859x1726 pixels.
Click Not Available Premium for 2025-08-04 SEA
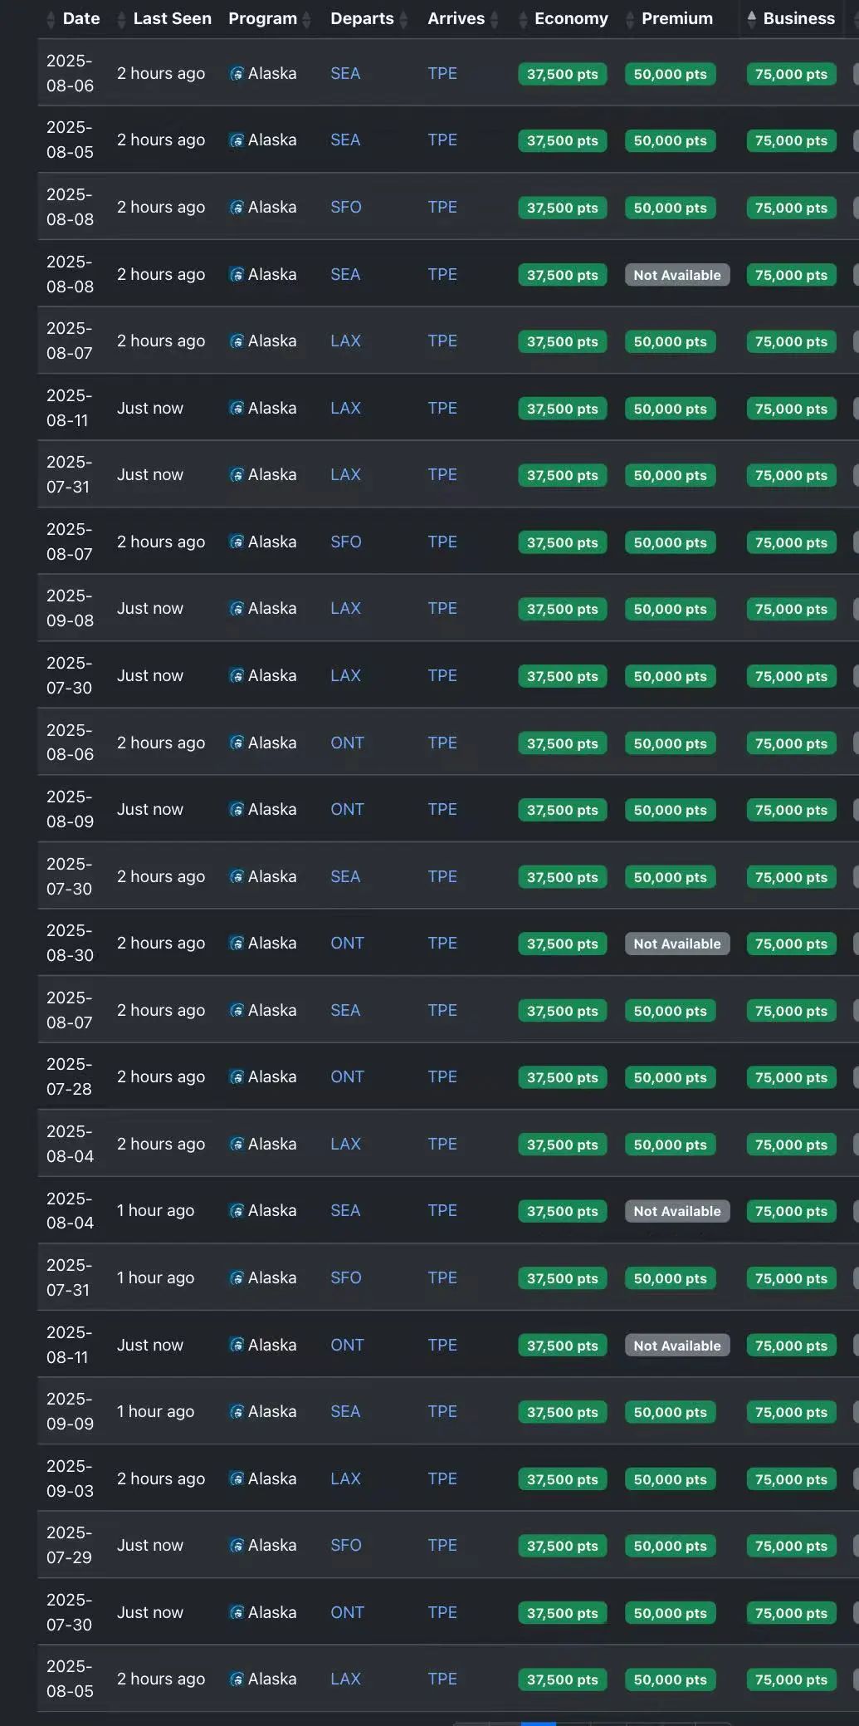click(677, 1211)
